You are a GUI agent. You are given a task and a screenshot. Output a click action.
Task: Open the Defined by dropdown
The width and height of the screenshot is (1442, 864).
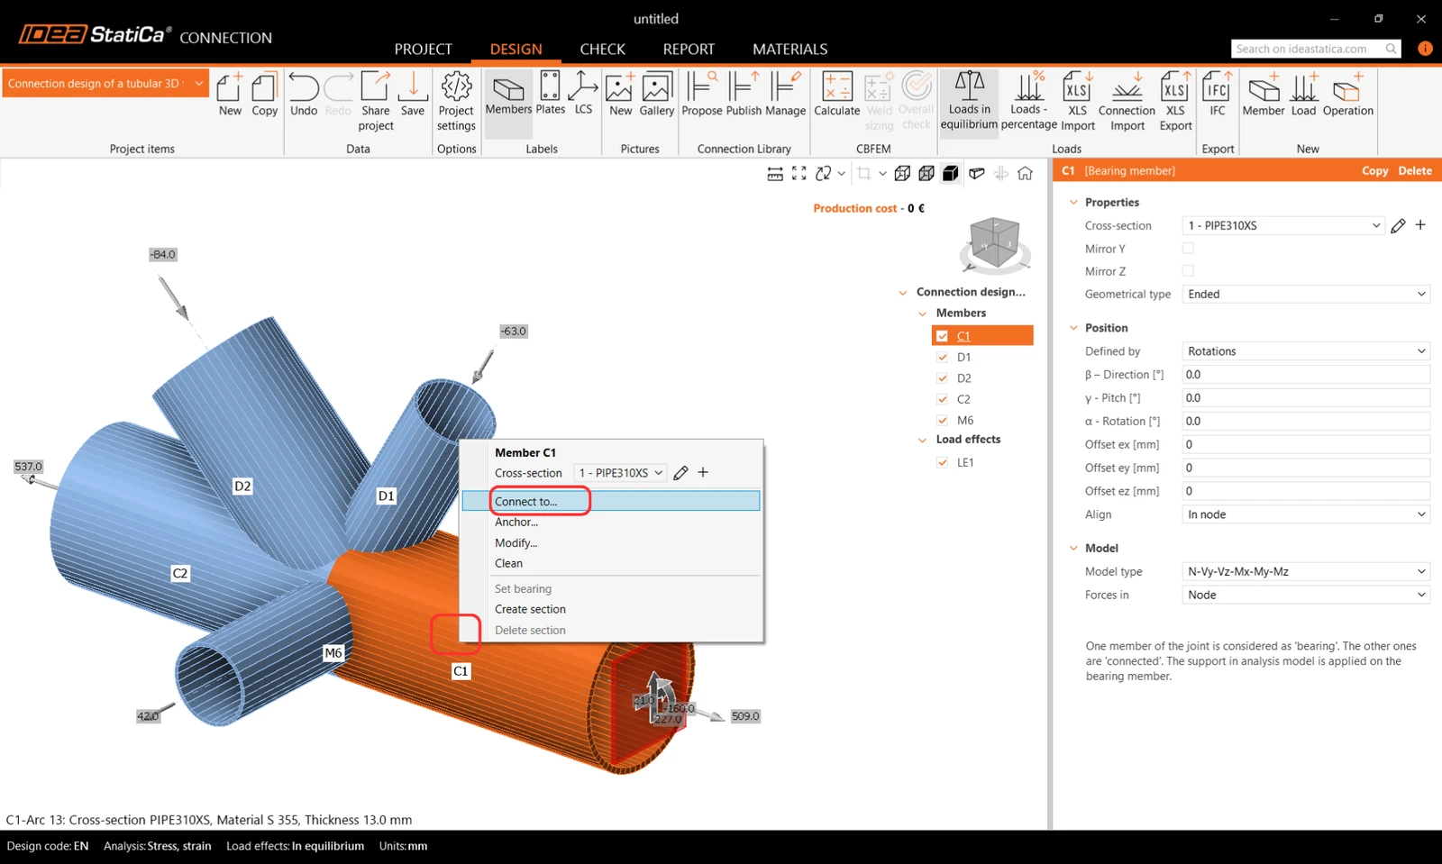(x=1306, y=351)
